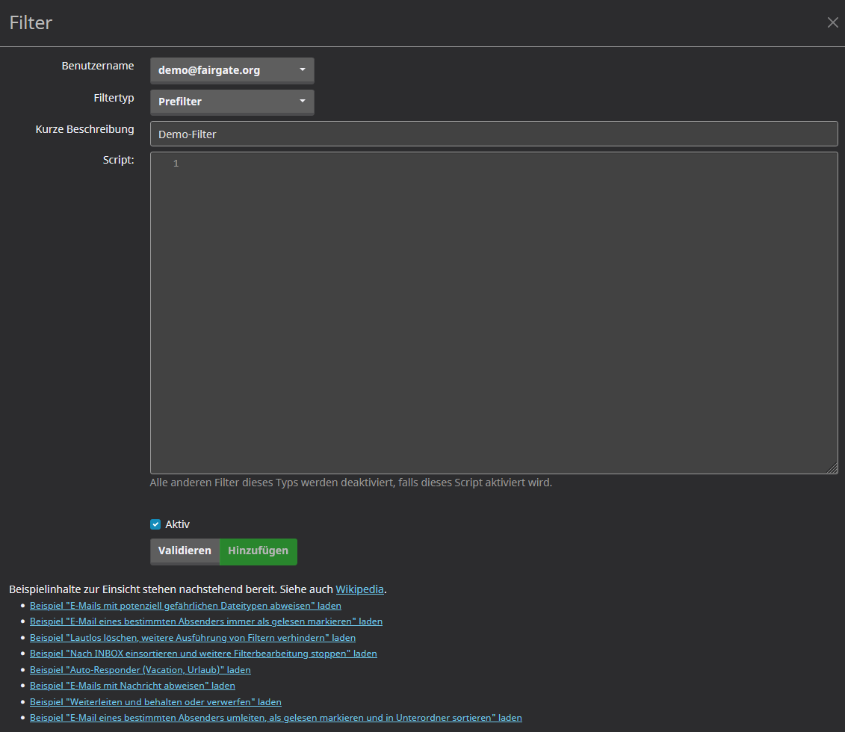Click the Script: label
Viewport: 845px width, 732px height.
tap(119, 160)
